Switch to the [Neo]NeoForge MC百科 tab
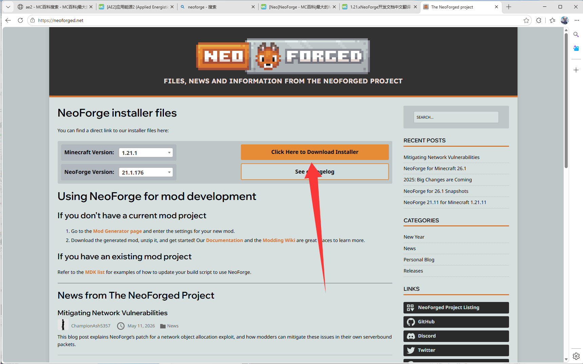Viewport: 583px width, 364px height. coord(298,7)
